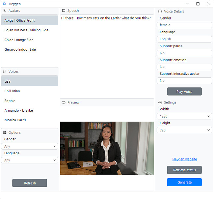Open the Language filter dropdown
Image resolution: width=214 pixels, height=199 pixels.
click(x=30, y=160)
